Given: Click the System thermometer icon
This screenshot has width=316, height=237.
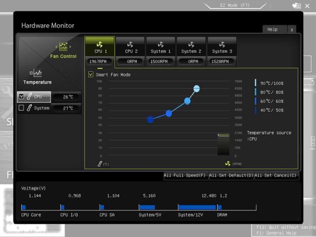Looking at the screenshot, I should [29, 108].
